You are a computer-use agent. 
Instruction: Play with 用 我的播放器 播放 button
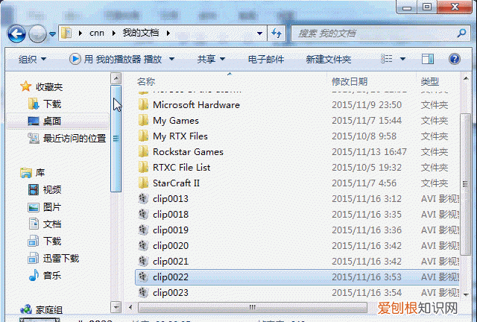tap(116, 59)
